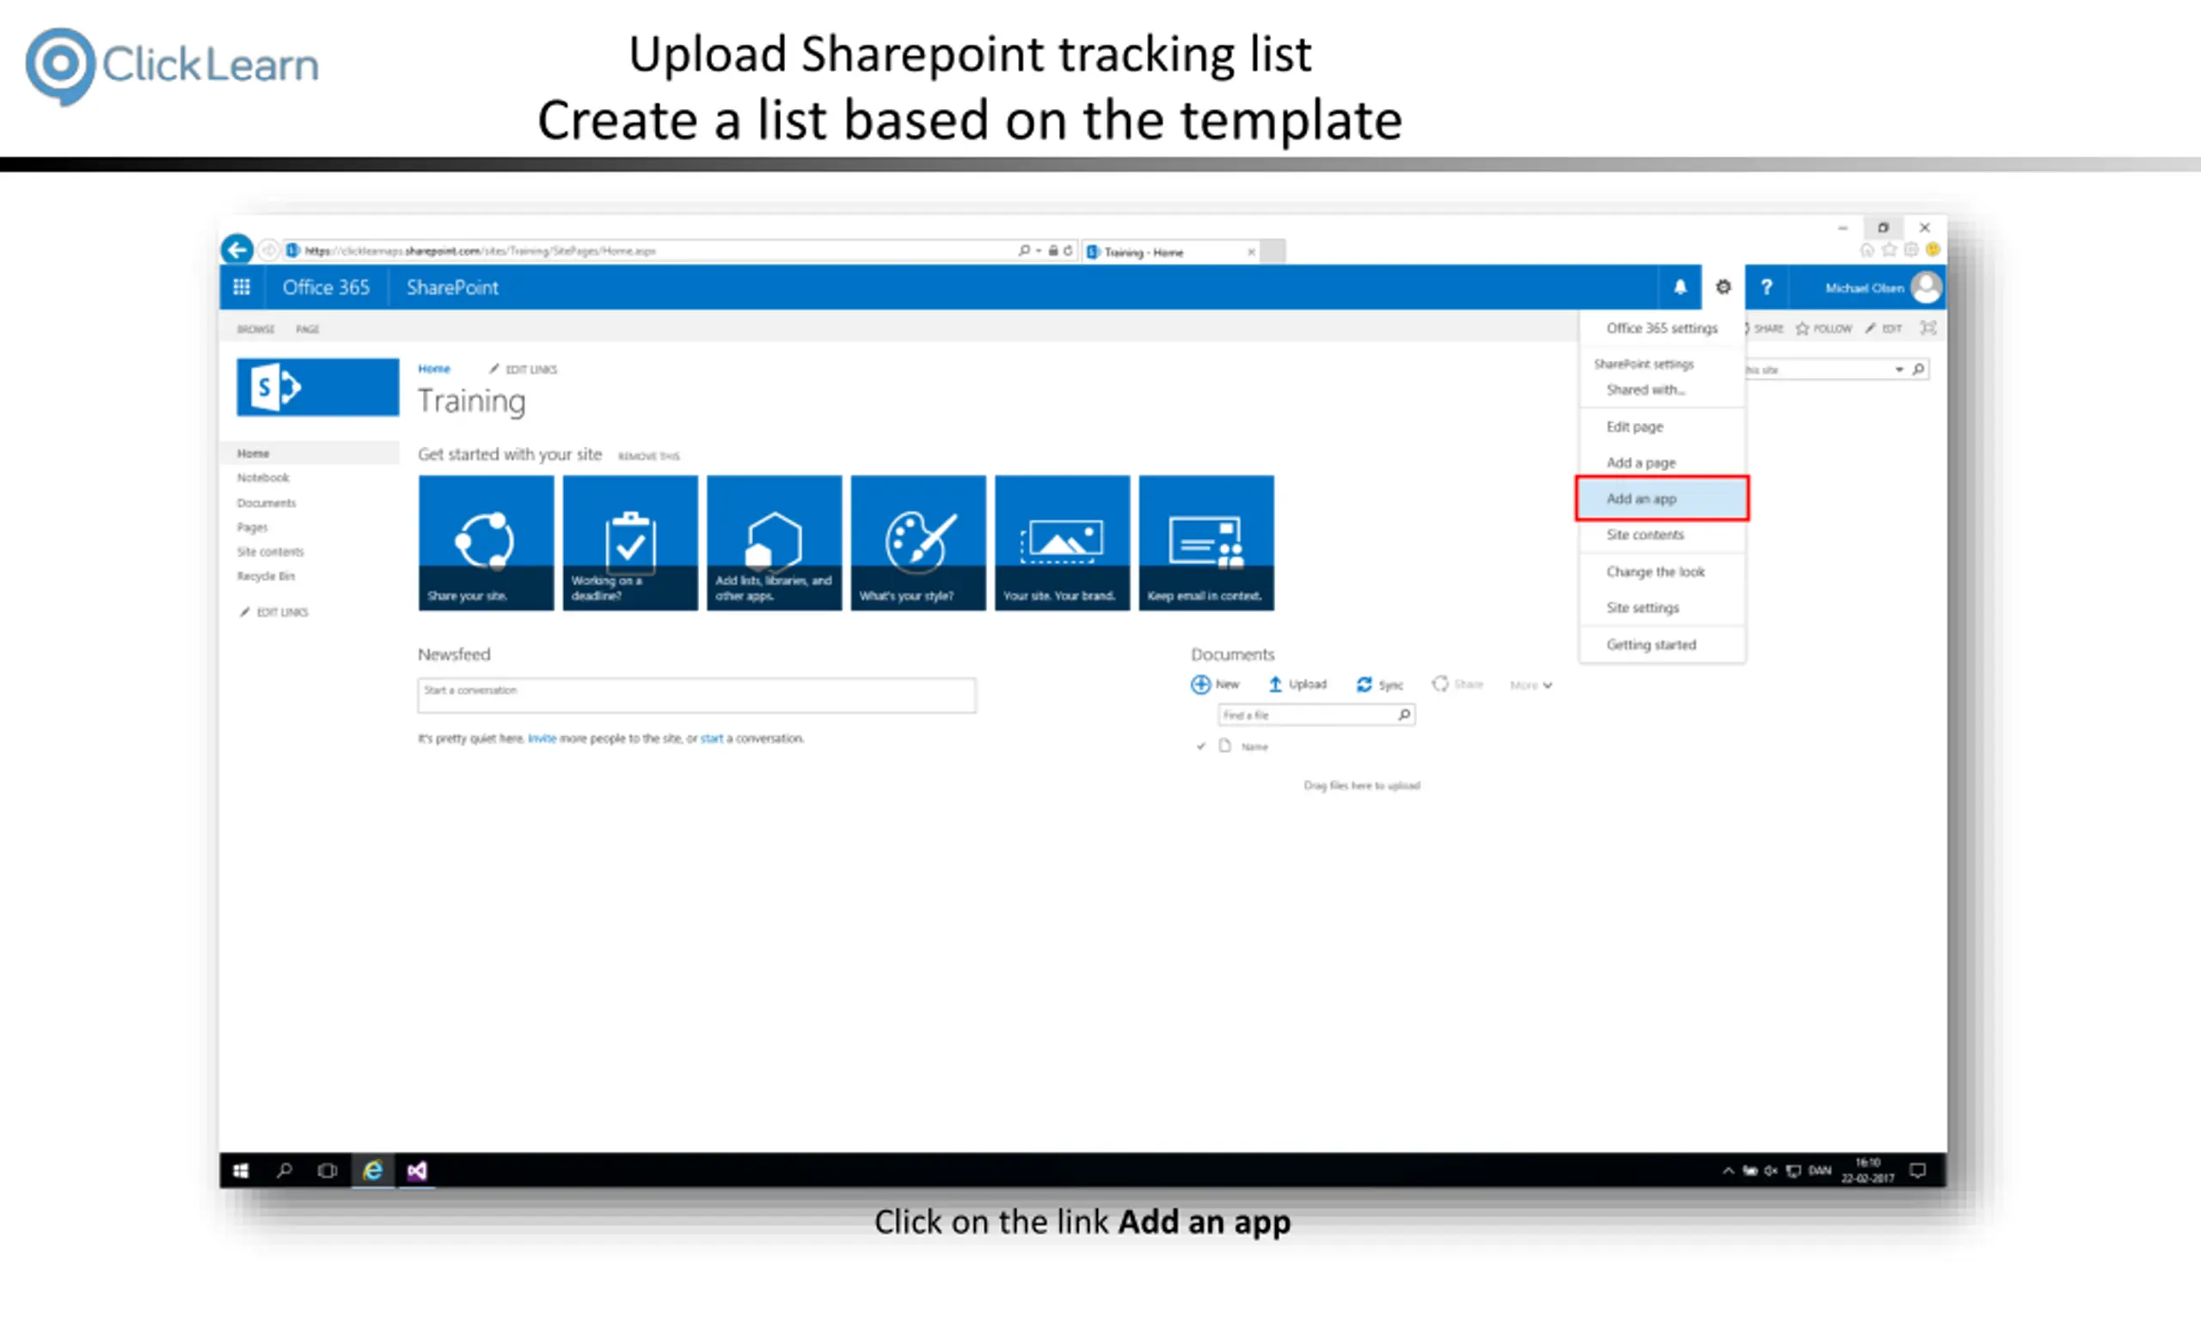Open Notebook in left navigation

pos(262,478)
